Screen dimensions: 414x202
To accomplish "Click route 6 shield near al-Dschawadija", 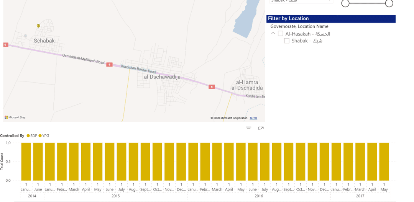I will [109, 65].
